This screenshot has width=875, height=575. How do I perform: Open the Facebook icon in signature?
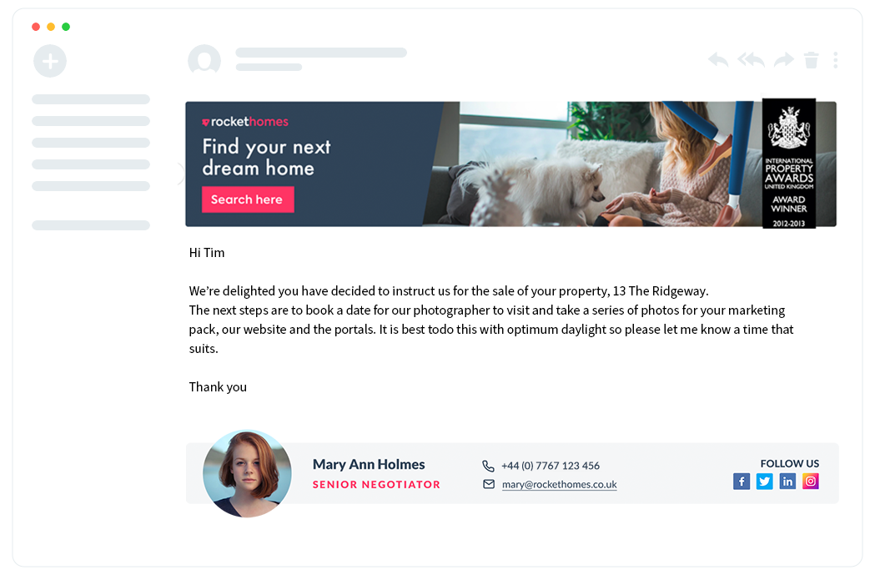(x=741, y=482)
